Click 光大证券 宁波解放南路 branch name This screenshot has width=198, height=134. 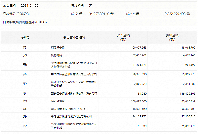[74, 125]
